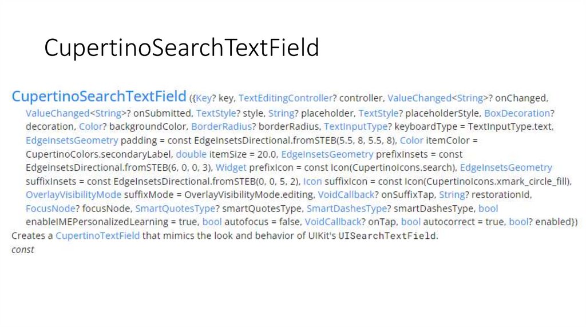The image size is (586, 328).
Task: Click the blue CupertinoSearchTextField constructor link
Action: pyautogui.click(x=99, y=96)
